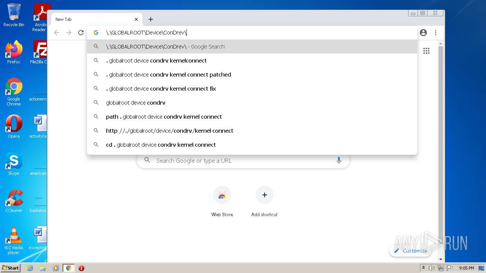This screenshot has height=273, width=486.
Task: Click the Chrome back arrow
Action: pos(57,33)
